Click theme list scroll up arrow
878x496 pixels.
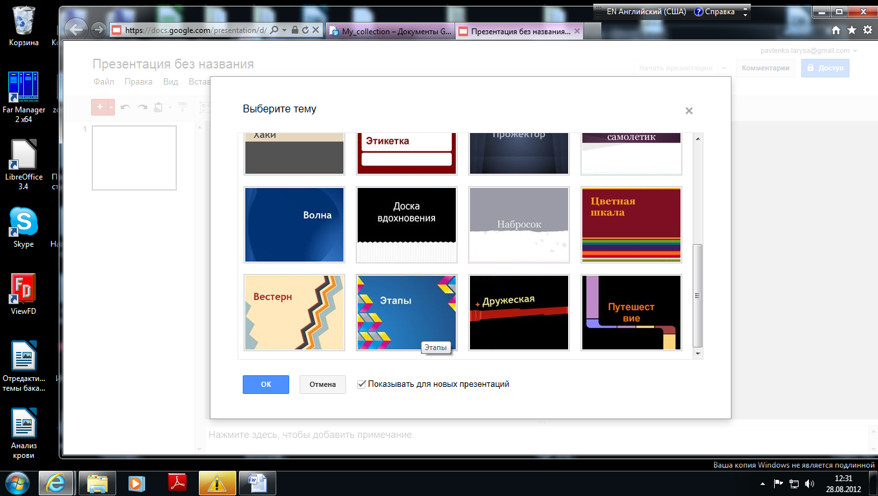pos(697,138)
